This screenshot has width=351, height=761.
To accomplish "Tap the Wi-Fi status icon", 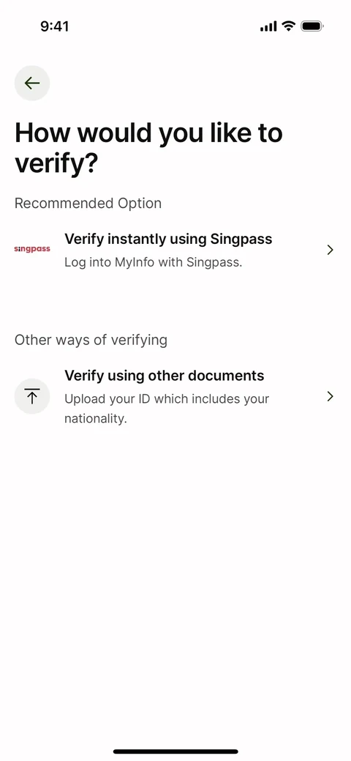I will pyautogui.click(x=288, y=26).
